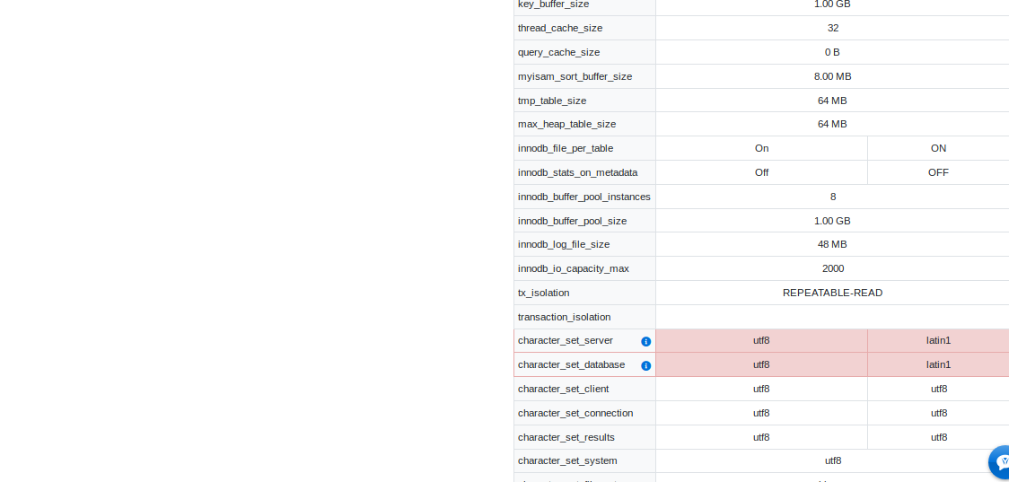1009x482 pixels.
Task: Select first utf8 value for character_set_connection
Action: pyautogui.click(x=761, y=413)
